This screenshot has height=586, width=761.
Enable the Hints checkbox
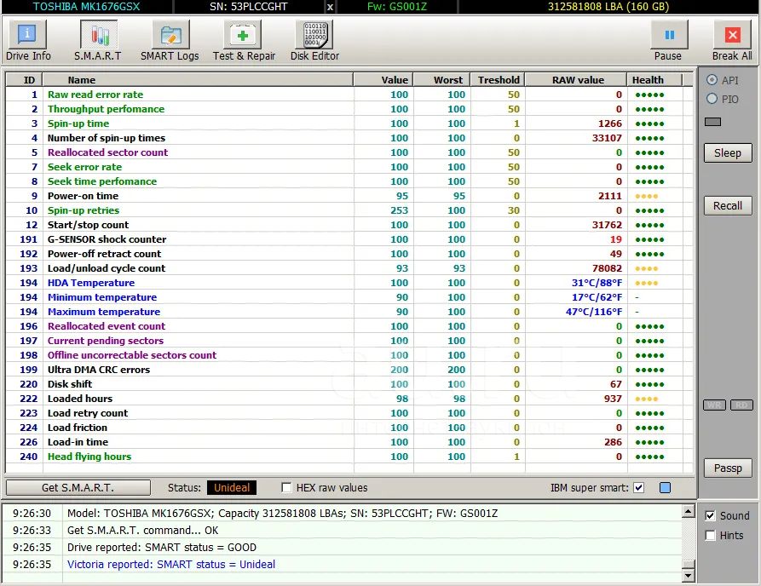[x=710, y=536]
